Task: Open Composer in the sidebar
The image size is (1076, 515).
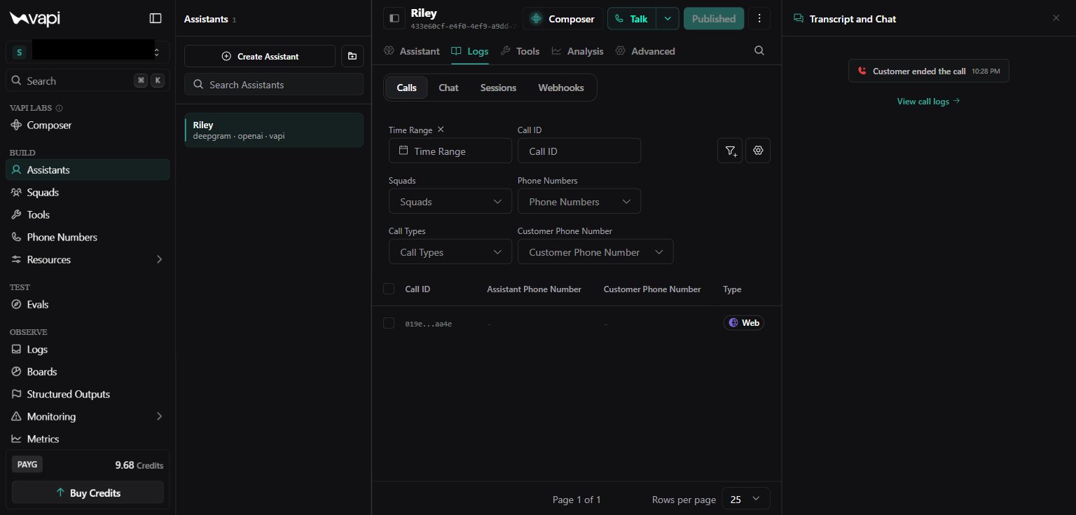Action: click(x=88, y=125)
